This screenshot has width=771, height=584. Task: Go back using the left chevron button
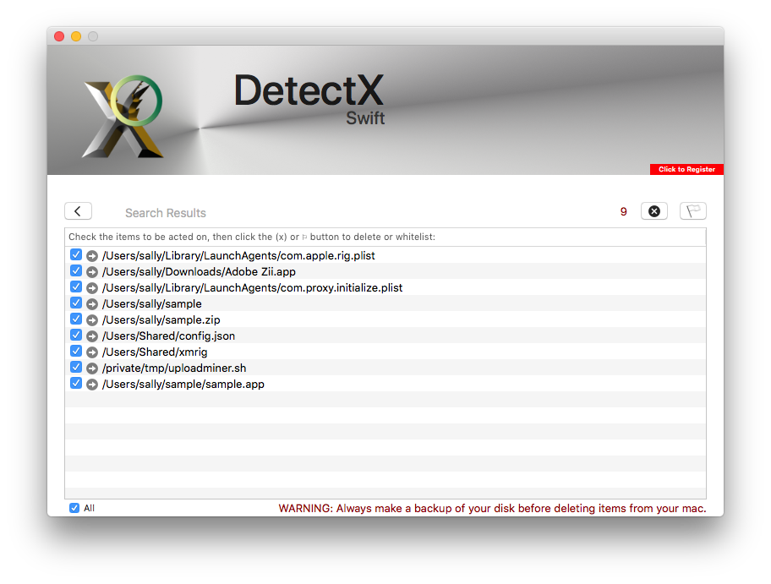point(78,211)
